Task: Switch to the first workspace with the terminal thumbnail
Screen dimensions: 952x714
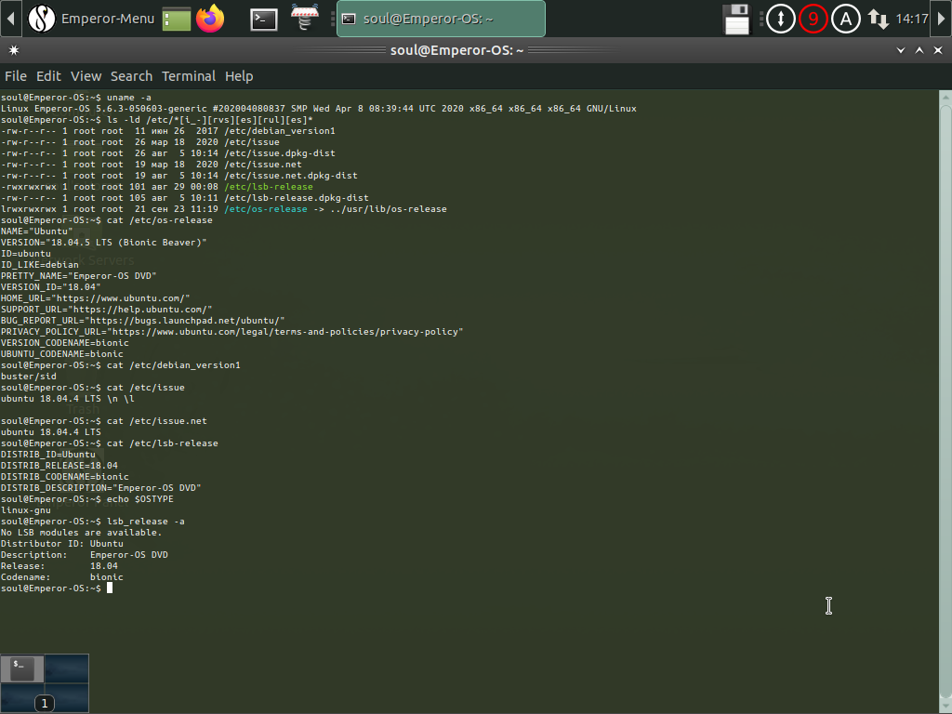Action: pos(22,669)
